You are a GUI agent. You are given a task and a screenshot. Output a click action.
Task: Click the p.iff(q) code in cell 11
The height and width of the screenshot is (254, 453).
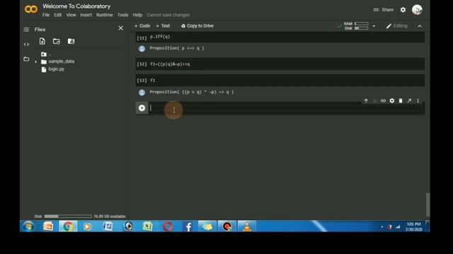click(160, 37)
